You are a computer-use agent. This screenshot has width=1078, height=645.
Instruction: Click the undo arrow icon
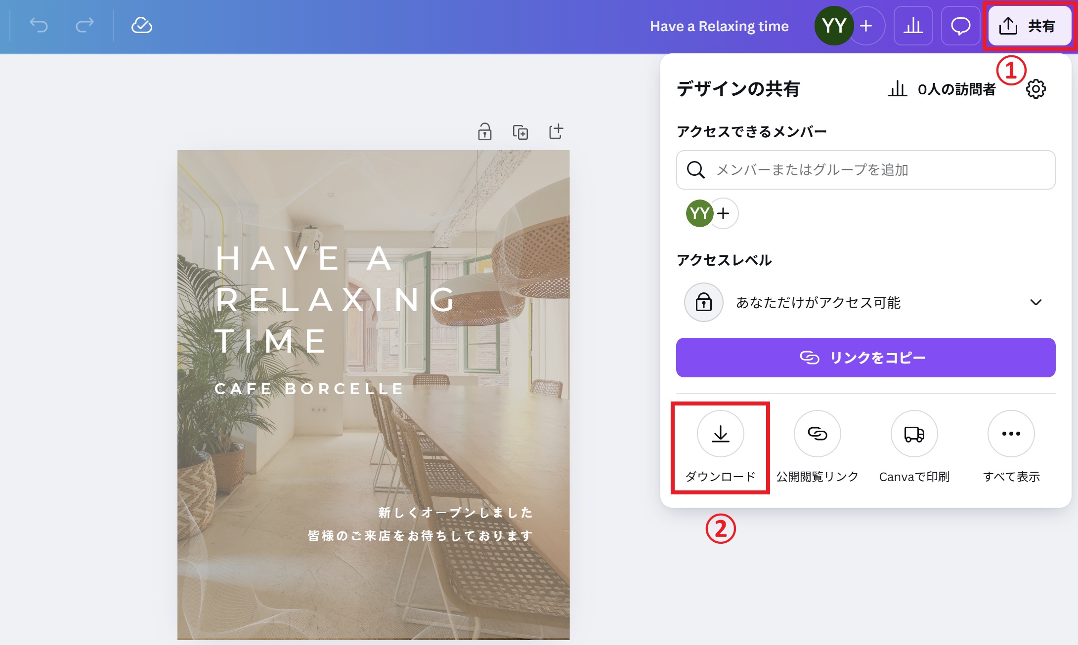tap(39, 25)
